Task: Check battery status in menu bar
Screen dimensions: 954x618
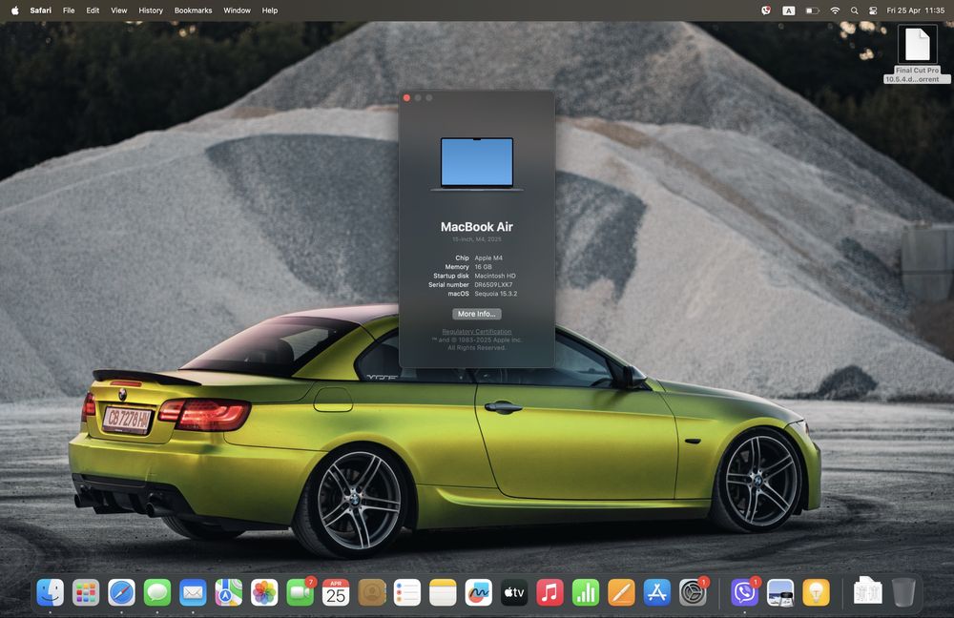Action: 812,10
